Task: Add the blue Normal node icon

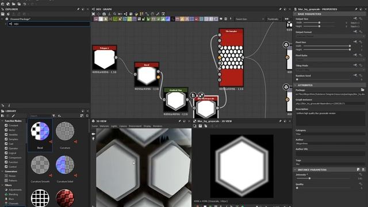Action: [x=168, y=19]
